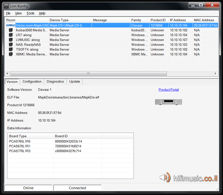The height and width of the screenshot is (195, 223).
Task: Switch to the Diagnostics tab
Action: (x=55, y=82)
